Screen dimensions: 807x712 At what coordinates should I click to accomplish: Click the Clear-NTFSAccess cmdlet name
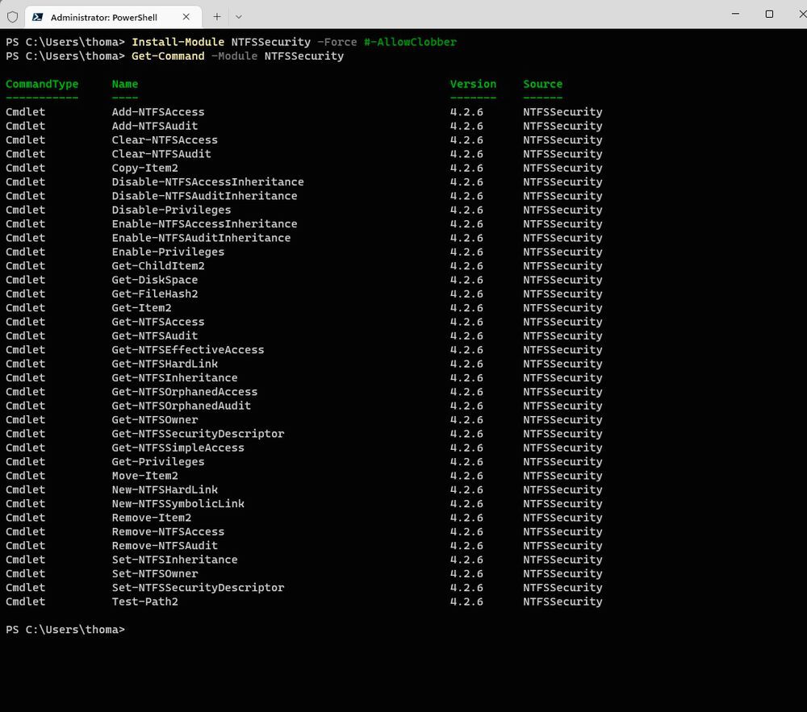[x=165, y=139]
